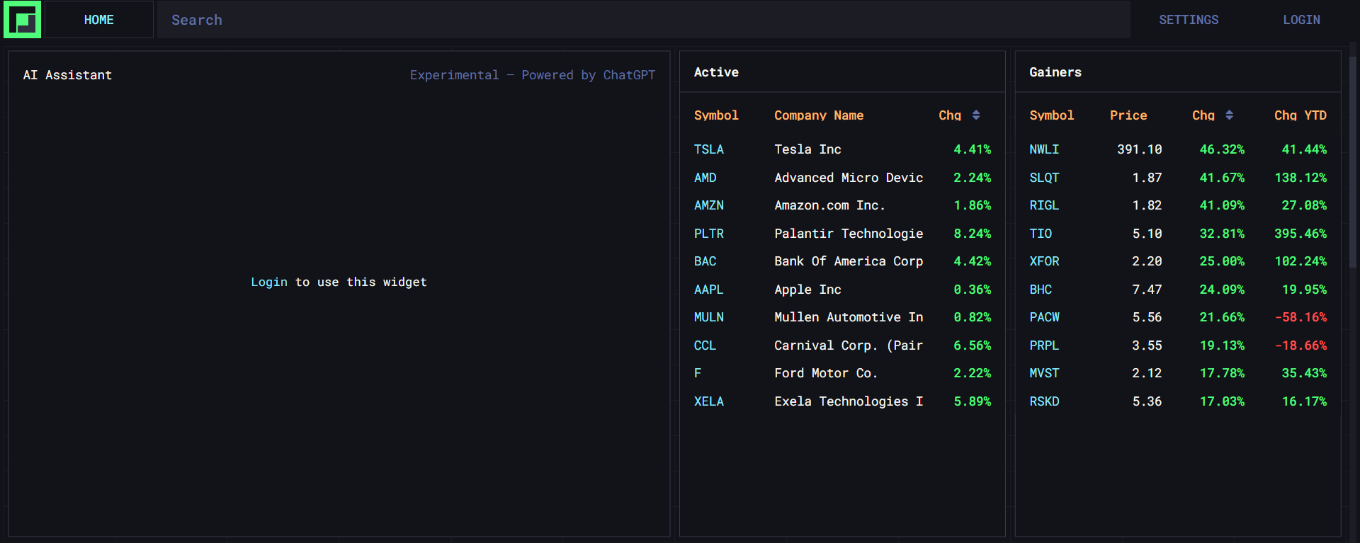Image resolution: width=1360 pixels, height=543 pixels.
Task: Open the SETTINGS menu
Action: pyautogui.click(x=1189, y=20)
